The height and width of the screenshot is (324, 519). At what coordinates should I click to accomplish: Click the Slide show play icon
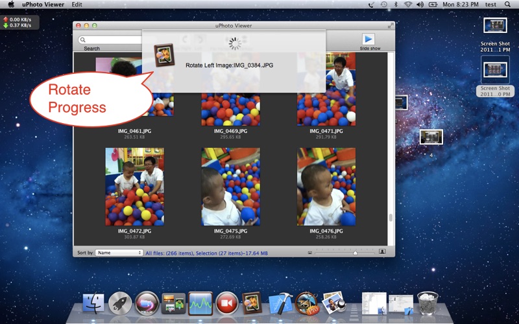[x=368, y=39]
